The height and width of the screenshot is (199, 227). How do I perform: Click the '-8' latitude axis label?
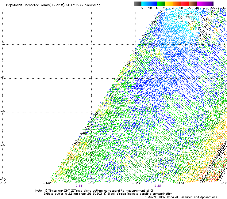click(2, 145)
